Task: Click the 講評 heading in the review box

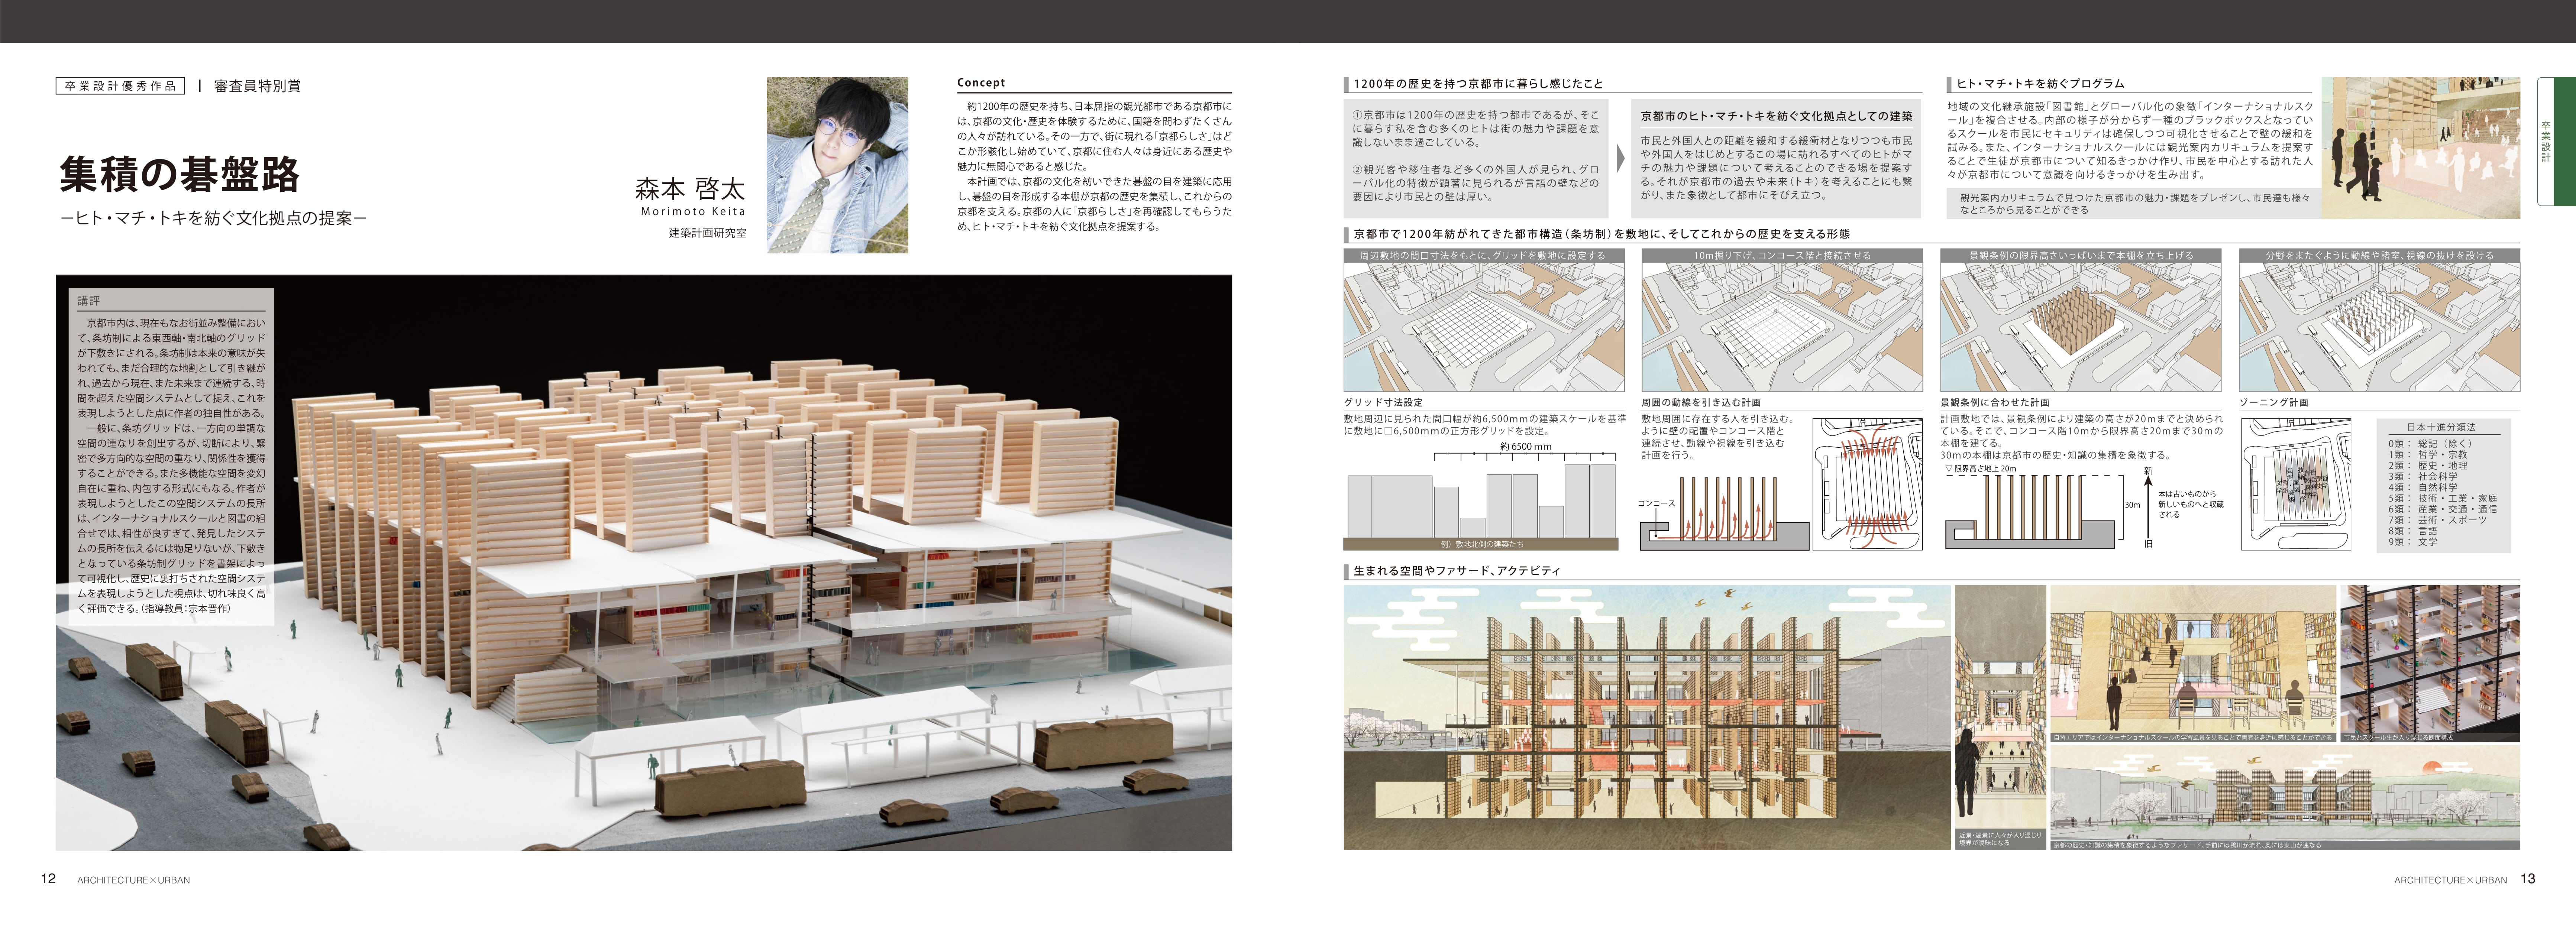Action: [x=89, y=301]
